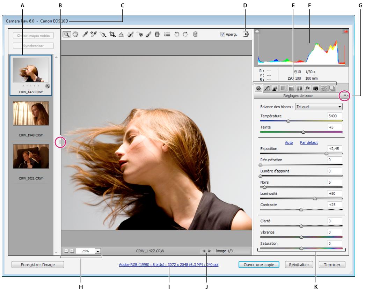Click the Par défaut link
Image resolution: width=365 pixels, height=289 pixels.
(x=309, y=142)
